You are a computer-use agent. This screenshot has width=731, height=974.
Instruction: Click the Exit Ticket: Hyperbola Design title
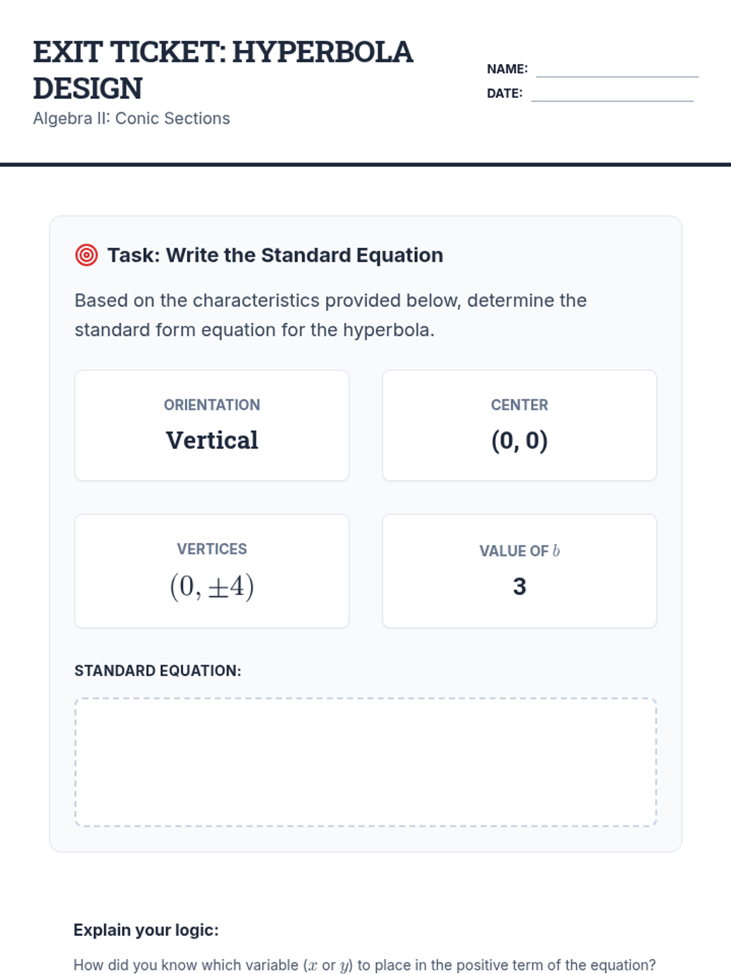pos(223,70)
